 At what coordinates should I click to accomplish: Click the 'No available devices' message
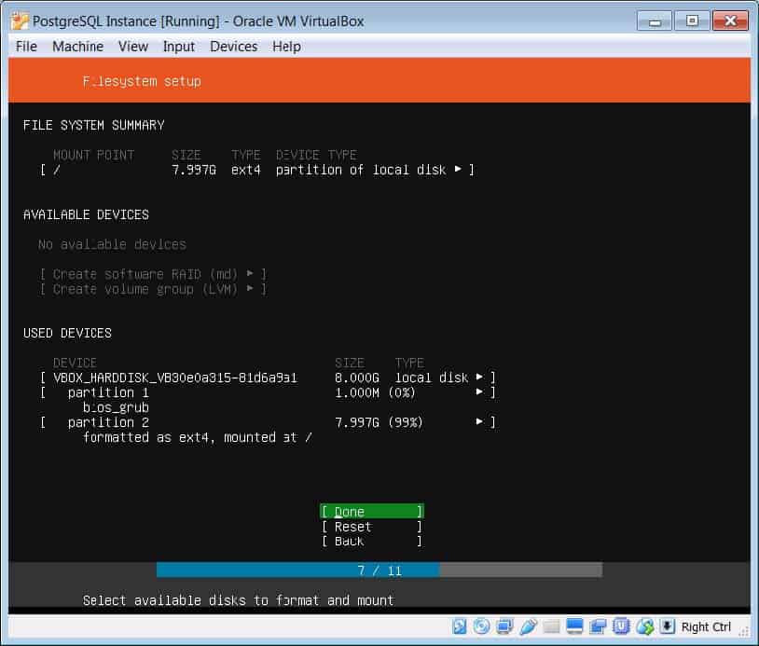pyautogui.click(x=112, y=244)
